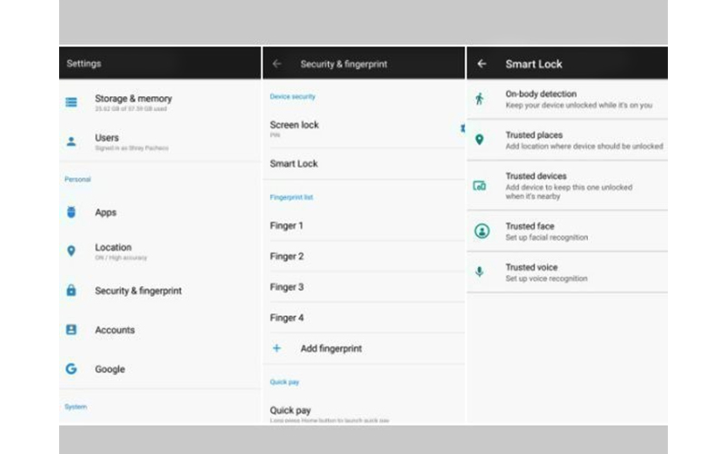Viewport: 727px width, 454px height.
Task: Click the Trusted places pin icon
Action: coord(480,140)
